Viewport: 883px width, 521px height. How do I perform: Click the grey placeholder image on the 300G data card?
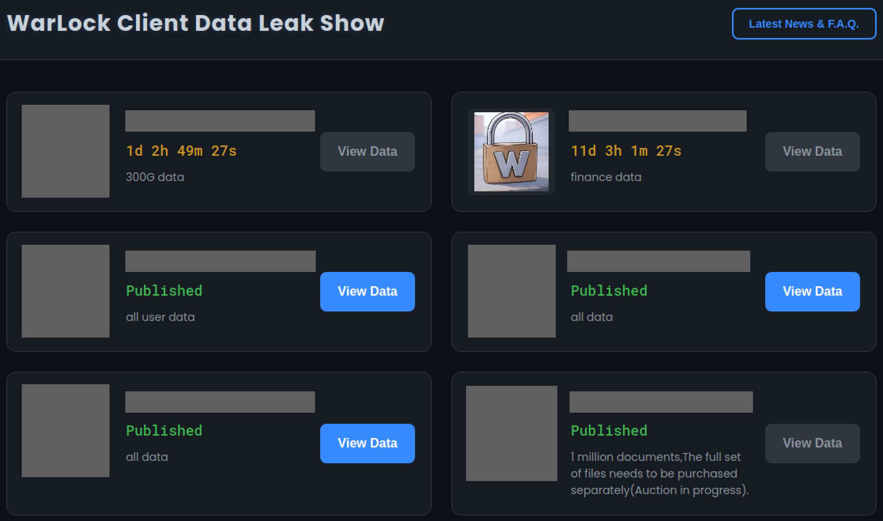pos(66,151)
